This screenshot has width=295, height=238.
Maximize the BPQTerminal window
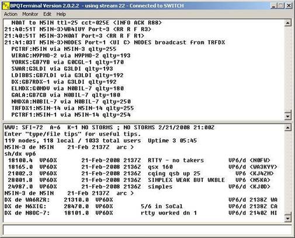click(x=280, y=6)
